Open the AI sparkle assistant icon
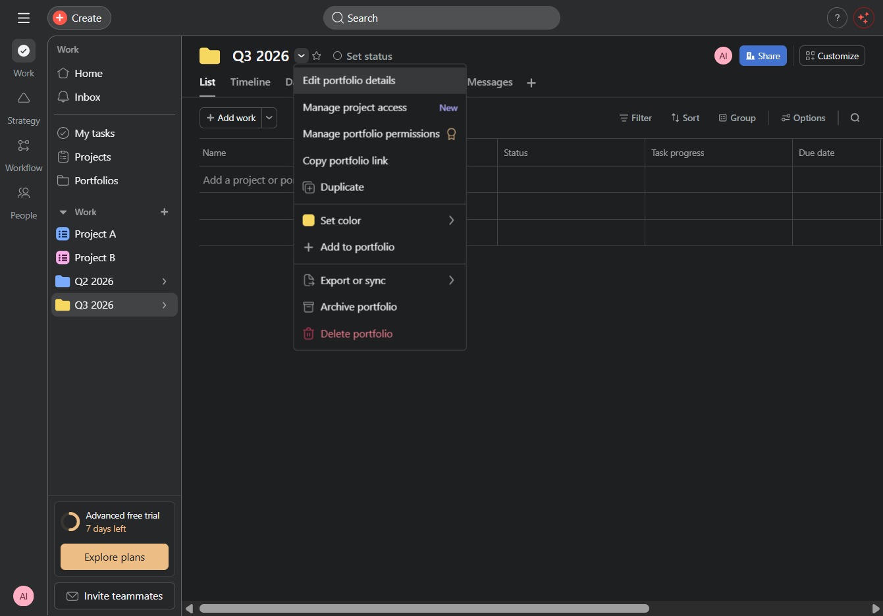Screen dimensions: 883x616 [863, 18]
